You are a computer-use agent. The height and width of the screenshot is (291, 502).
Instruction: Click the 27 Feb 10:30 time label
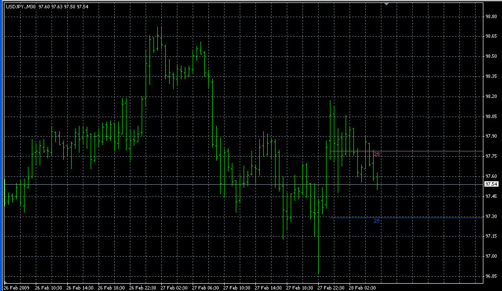(237, 288)
